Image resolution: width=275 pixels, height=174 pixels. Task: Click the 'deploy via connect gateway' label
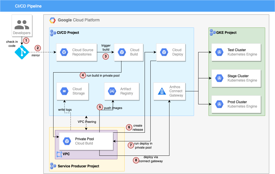(x=151, y=159)
